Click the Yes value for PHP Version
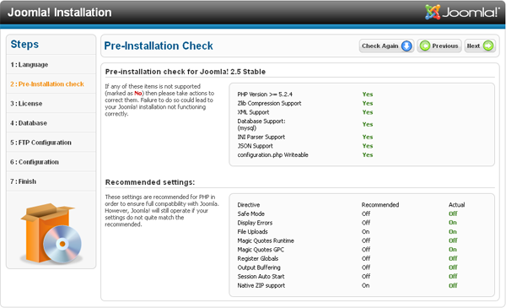Image resolution: width=506 pixels, height=308 pixels. (368, 95)
